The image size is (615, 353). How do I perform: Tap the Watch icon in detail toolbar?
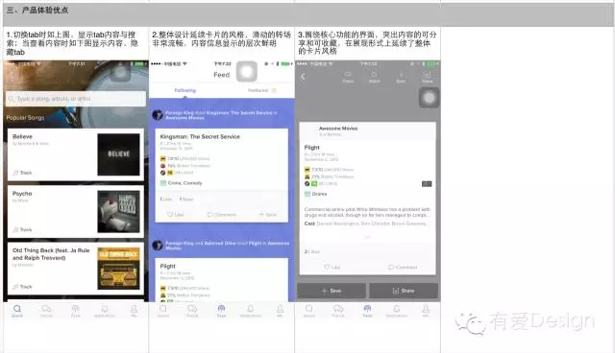pos(374,77)
